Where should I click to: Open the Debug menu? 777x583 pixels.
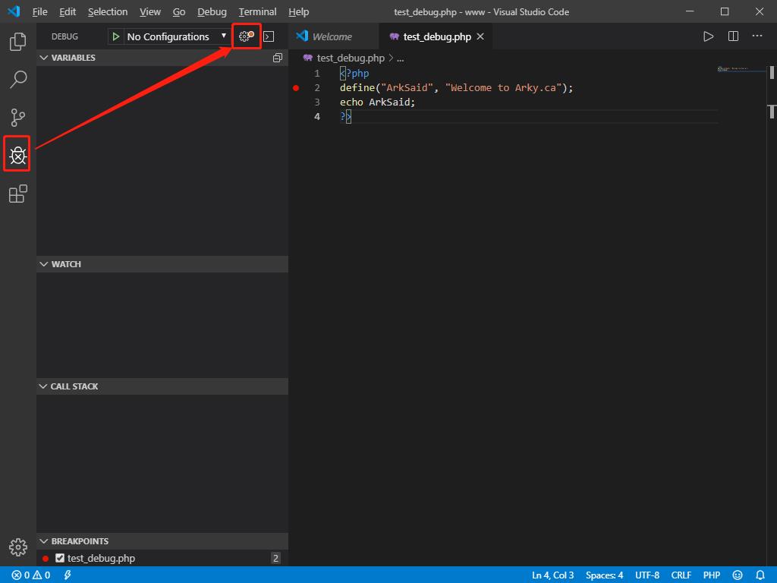point(212,11)
